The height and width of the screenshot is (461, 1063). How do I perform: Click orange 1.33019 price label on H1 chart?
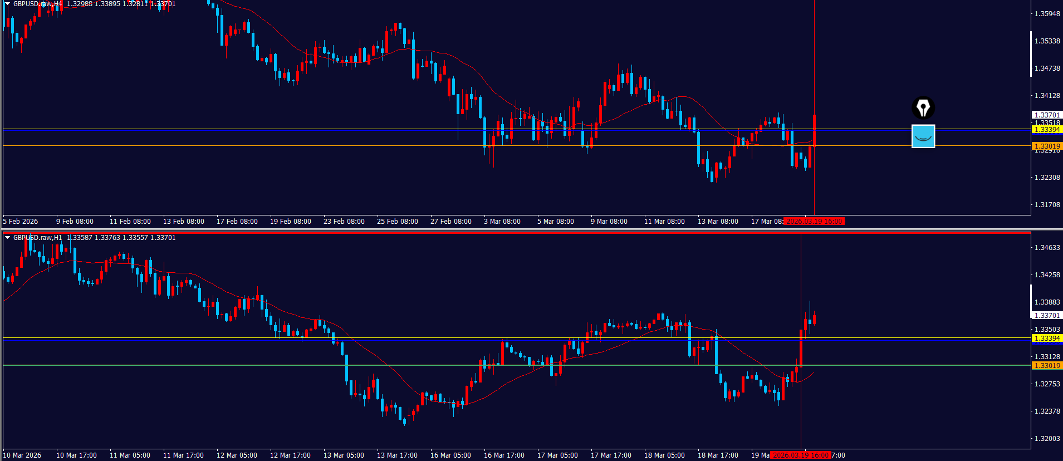[1046, 366]
